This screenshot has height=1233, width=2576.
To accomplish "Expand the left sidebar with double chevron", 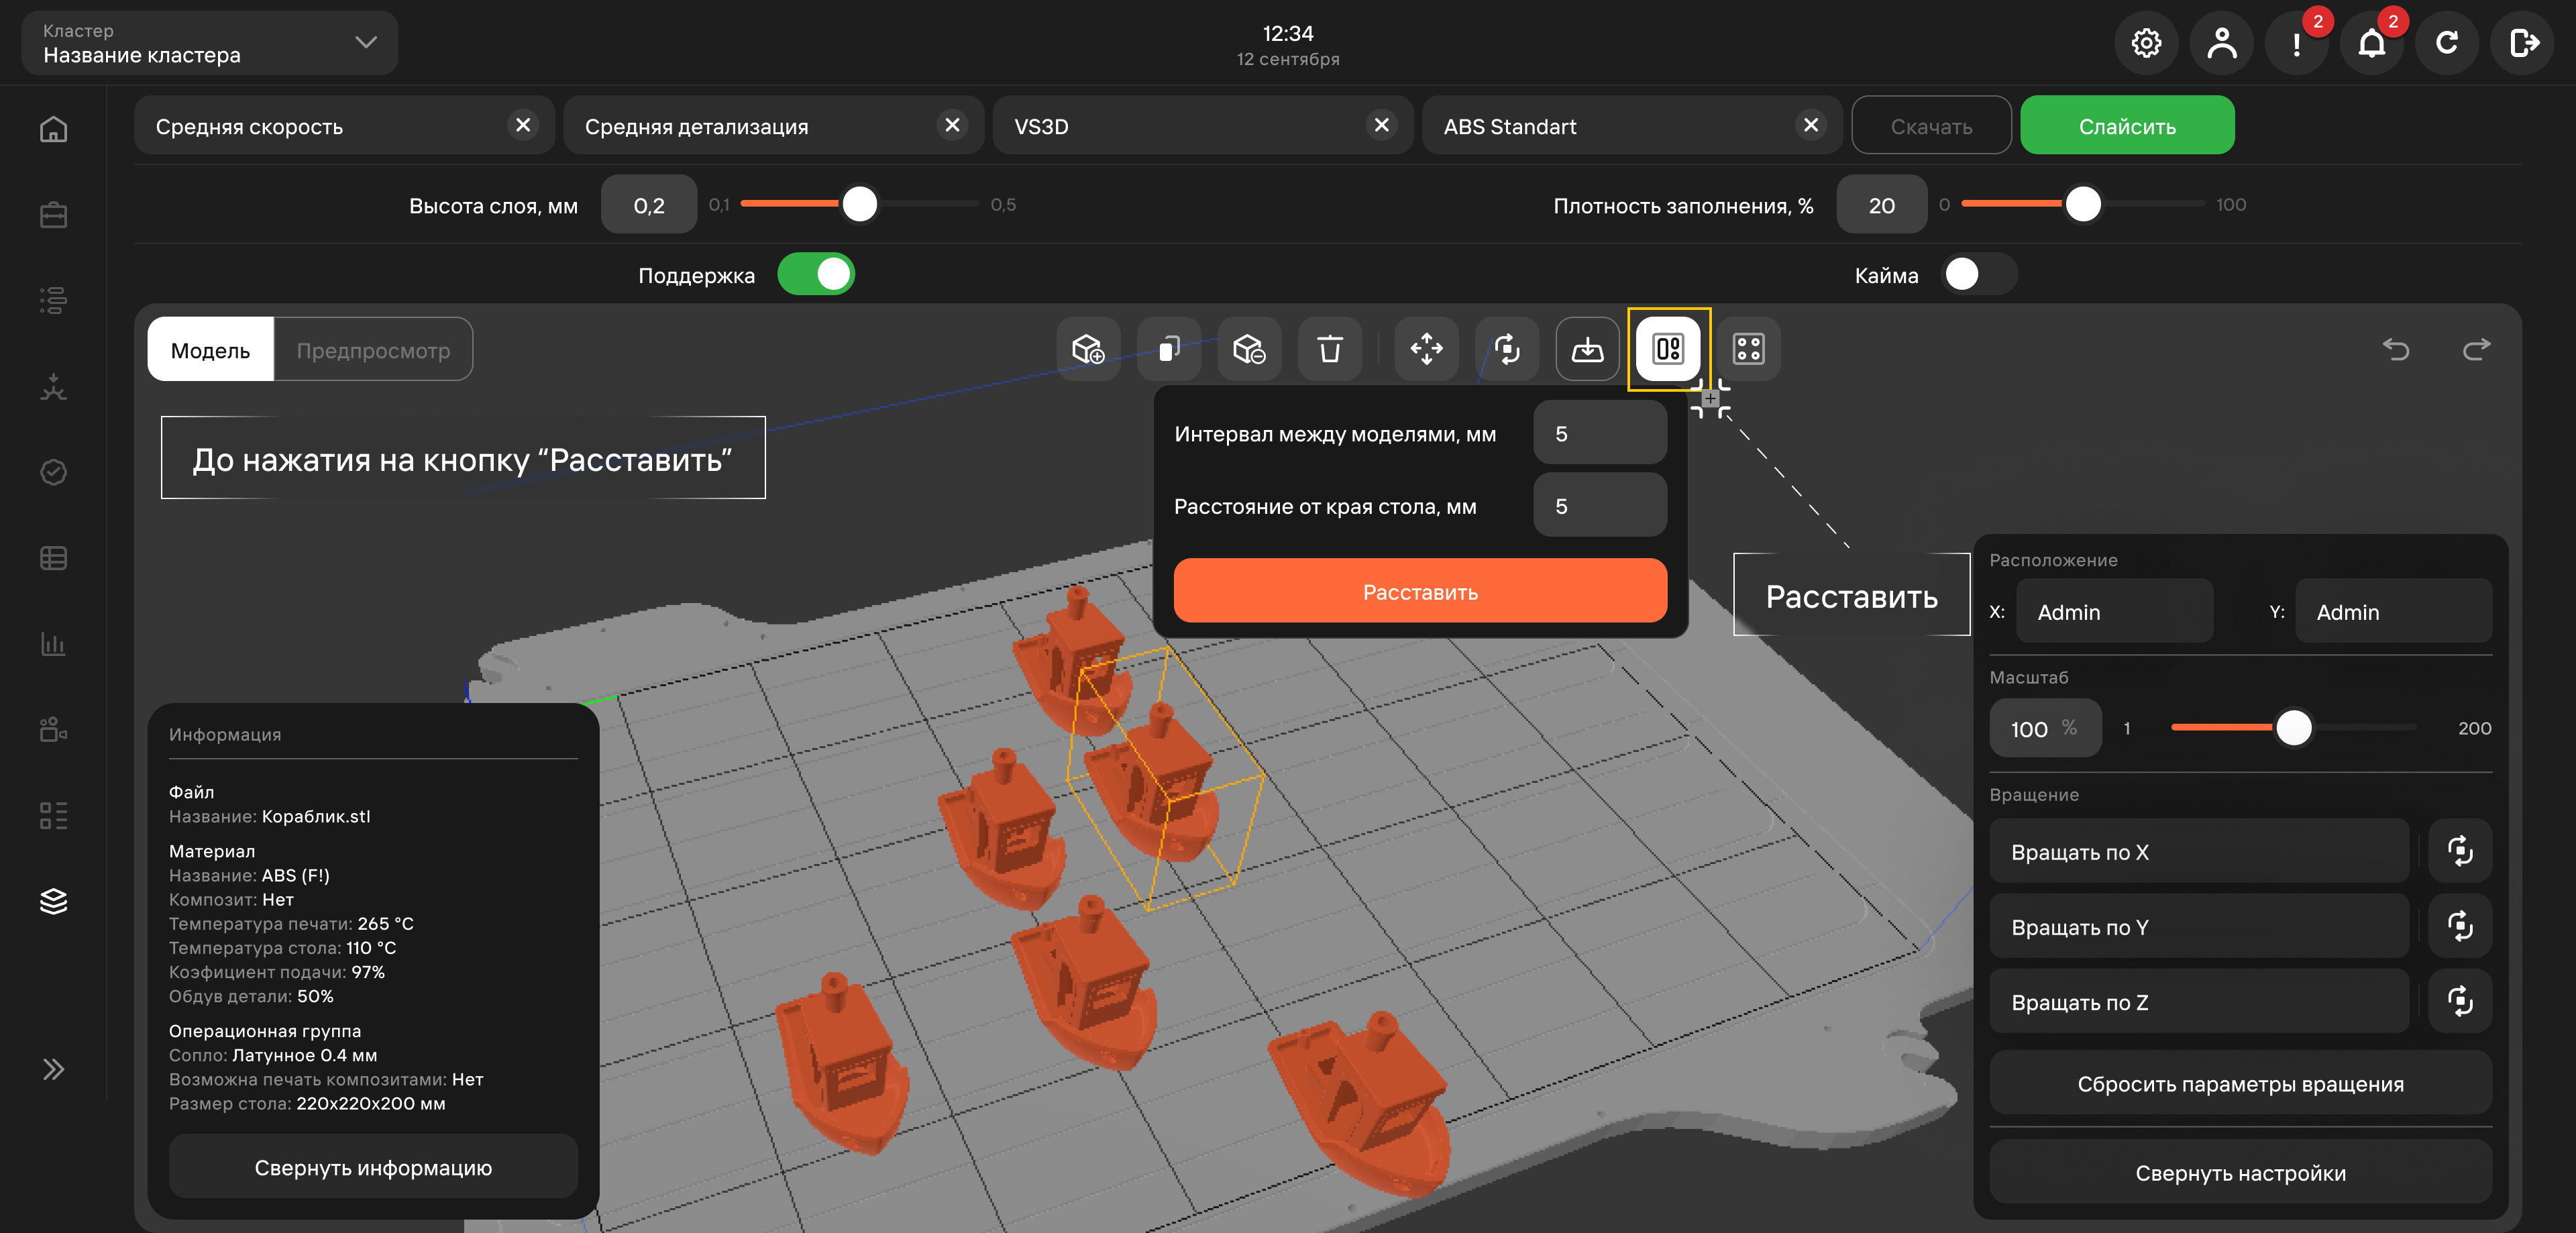I will coord(54,1069).
